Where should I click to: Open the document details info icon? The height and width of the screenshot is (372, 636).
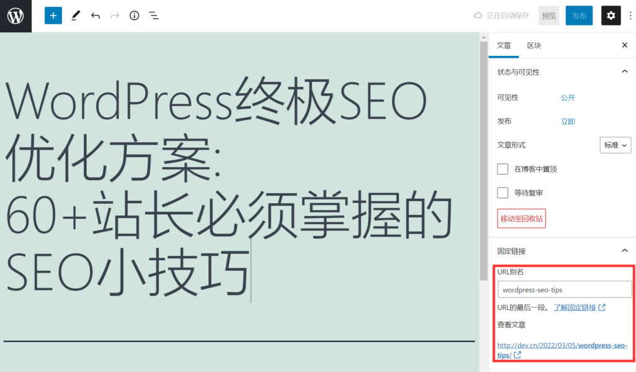134,16
